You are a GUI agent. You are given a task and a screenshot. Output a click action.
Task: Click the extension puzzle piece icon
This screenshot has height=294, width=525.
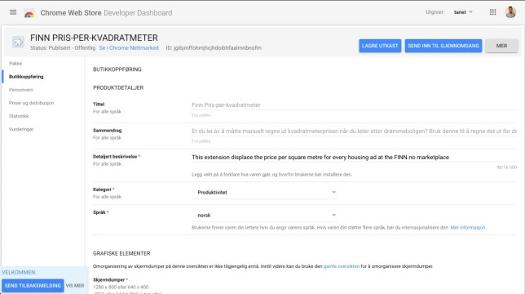18,42
